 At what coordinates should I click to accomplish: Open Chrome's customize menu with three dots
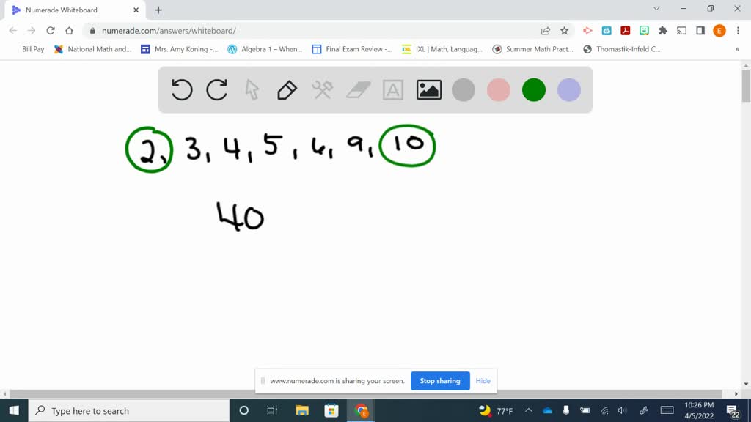tap(737, 30)
